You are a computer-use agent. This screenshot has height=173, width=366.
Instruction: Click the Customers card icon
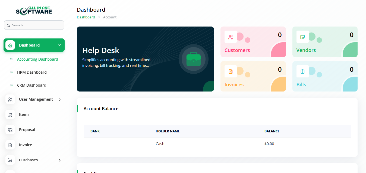point(231,37)
